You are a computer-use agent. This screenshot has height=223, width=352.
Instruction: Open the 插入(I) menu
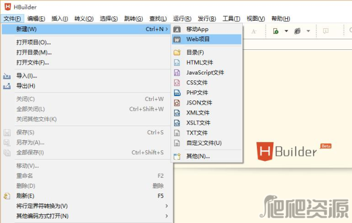click(60, 19)
